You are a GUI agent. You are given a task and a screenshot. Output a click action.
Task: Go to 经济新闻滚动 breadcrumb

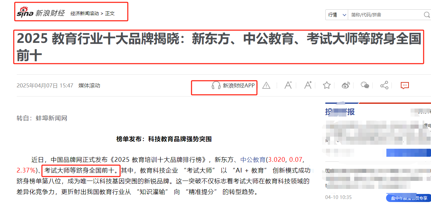[85, 13]
